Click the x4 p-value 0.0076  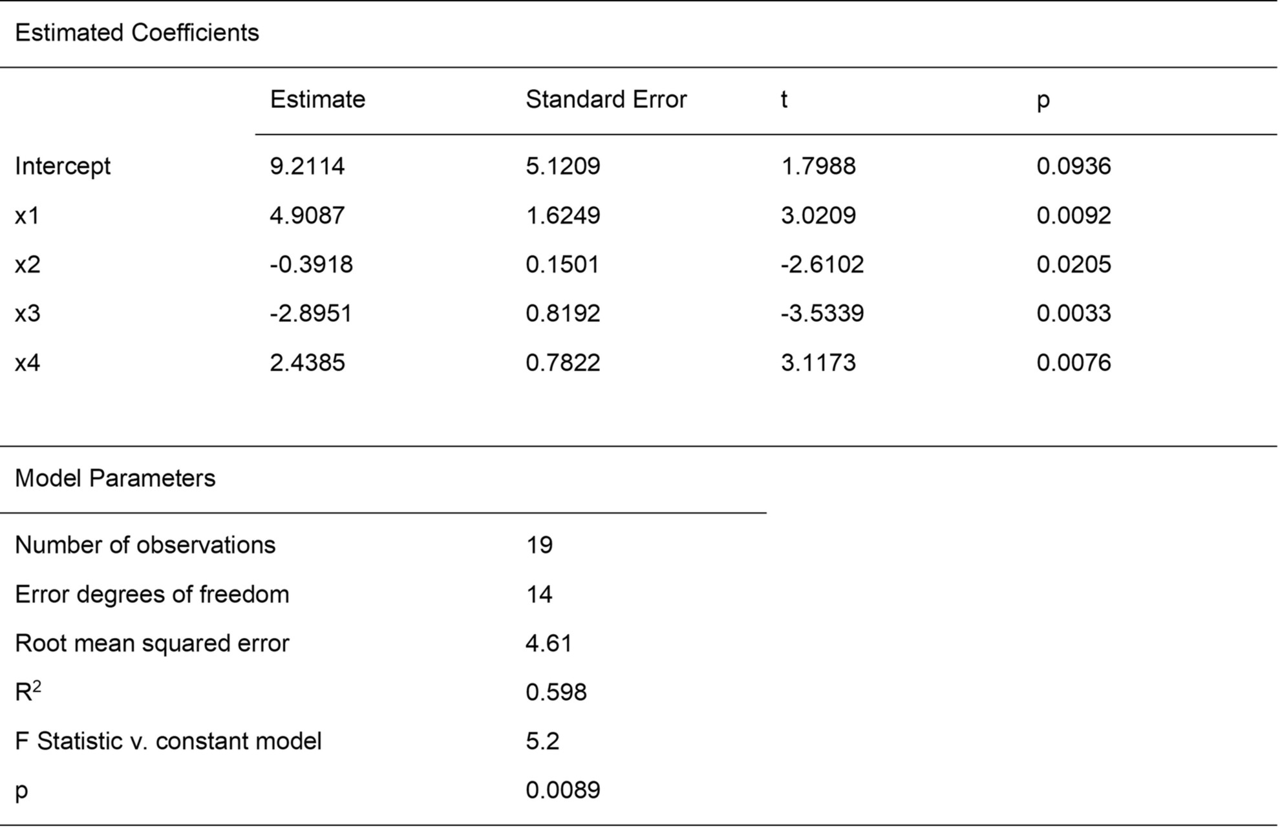[1073, 363]
